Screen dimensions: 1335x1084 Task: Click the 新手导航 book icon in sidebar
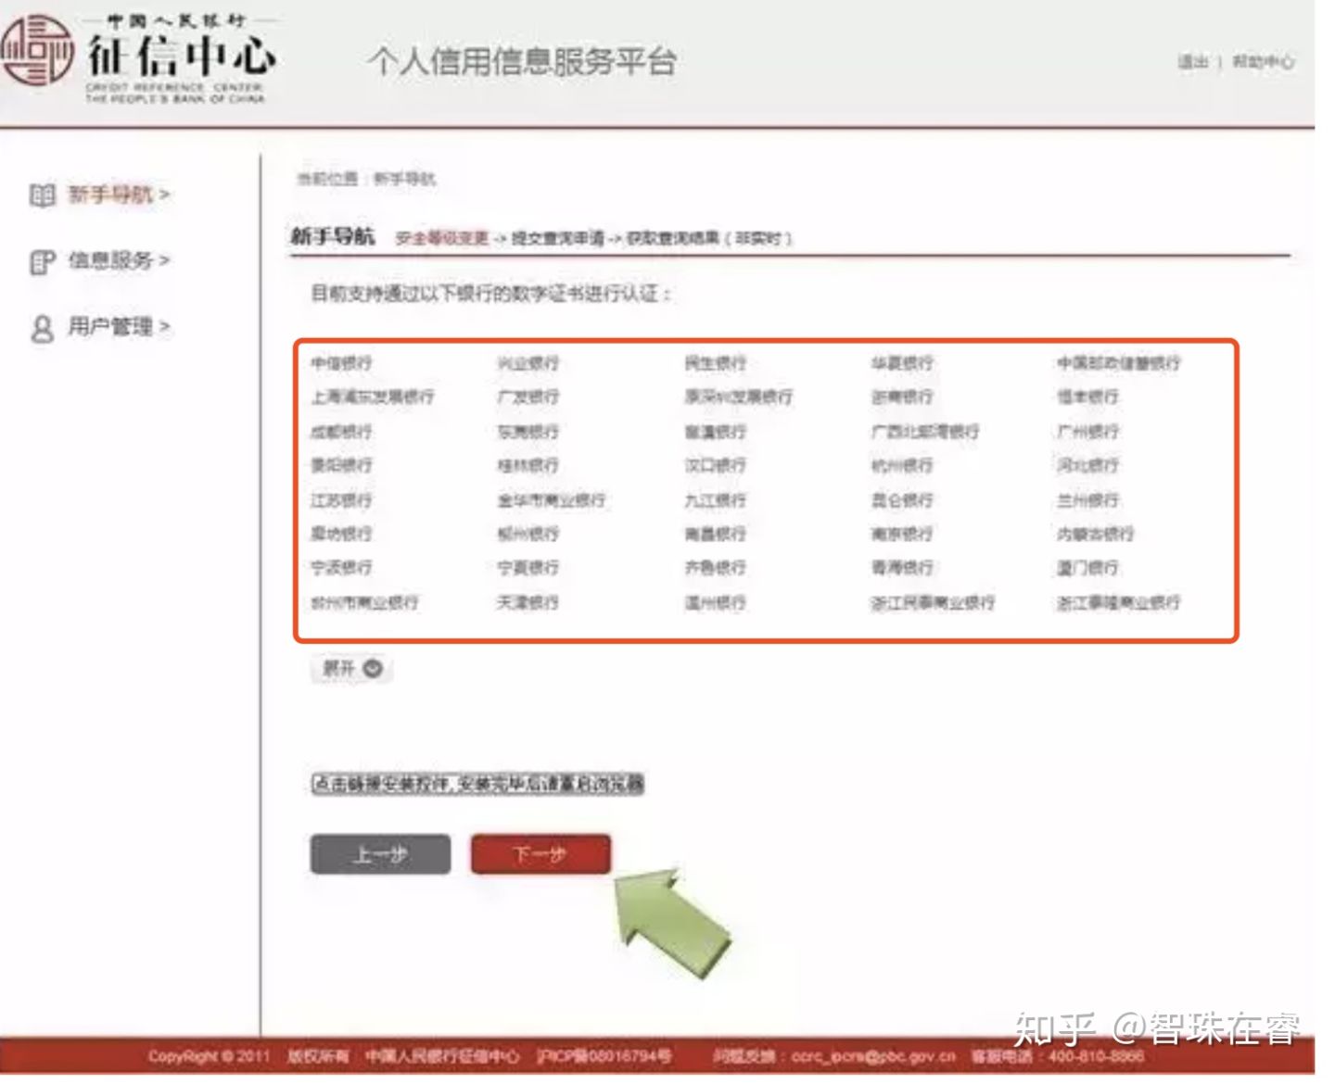point(41,195)
